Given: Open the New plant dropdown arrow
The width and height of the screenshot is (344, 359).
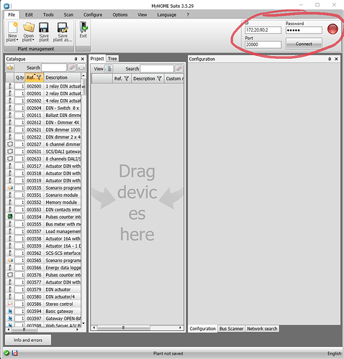Looking at the screenshot, I should (17, 40).
